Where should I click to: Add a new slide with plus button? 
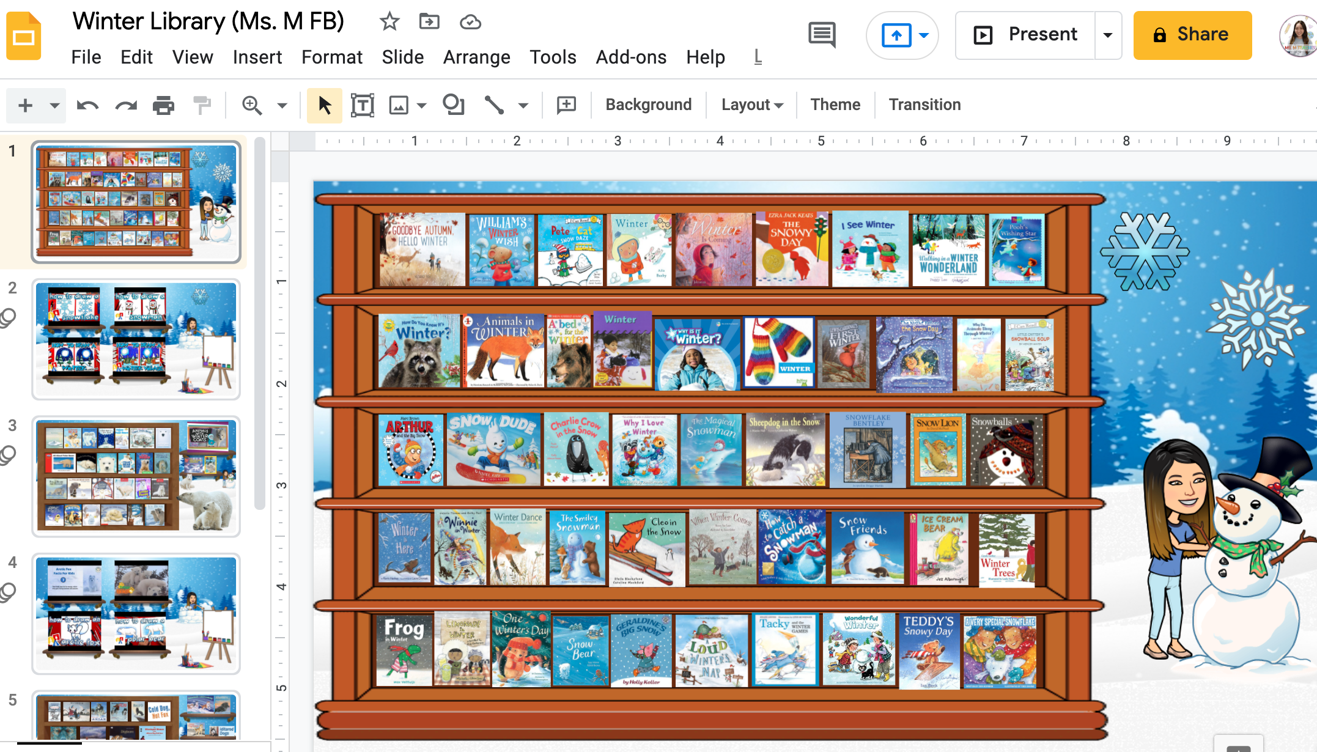pyautogui.click(x=26, y=106)
